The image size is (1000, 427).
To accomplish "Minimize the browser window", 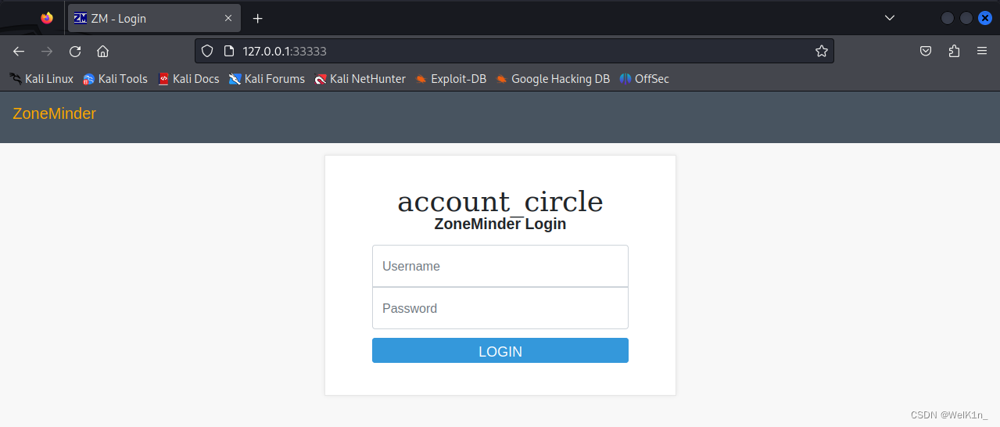I will [x=948, y=18].
